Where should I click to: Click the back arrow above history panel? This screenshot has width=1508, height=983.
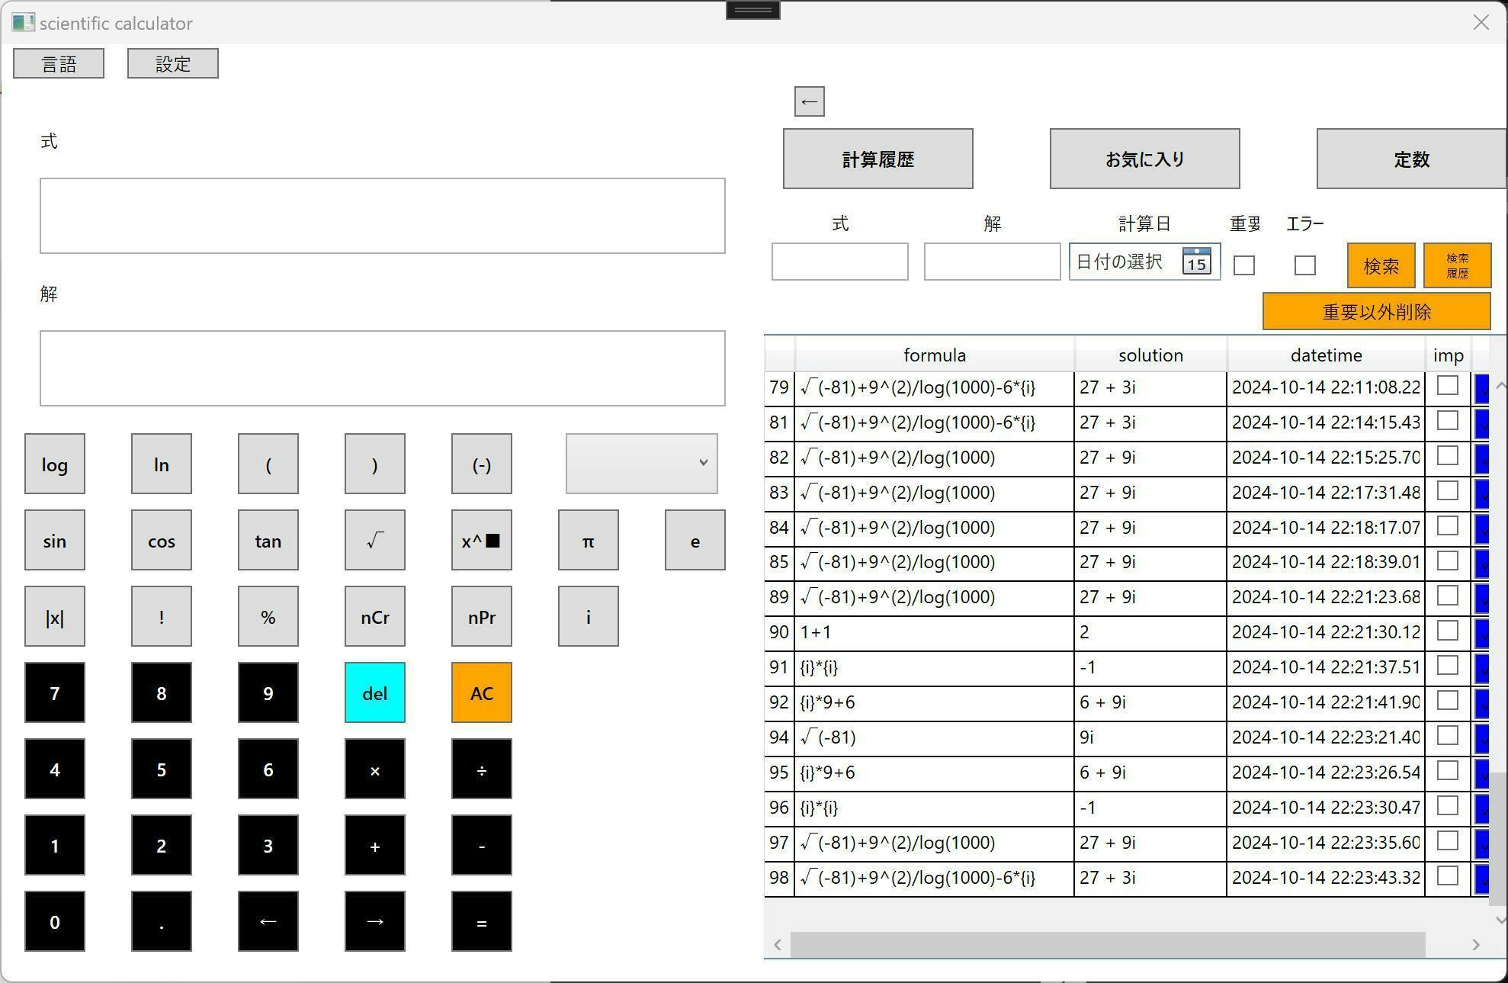809,101
